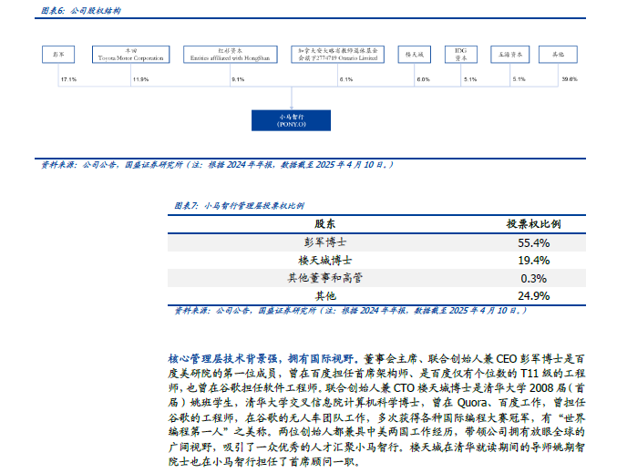Click the 19.4% voting value
Image resolution: width=617 pixels, height=473 pixels.
coord(533,261)
